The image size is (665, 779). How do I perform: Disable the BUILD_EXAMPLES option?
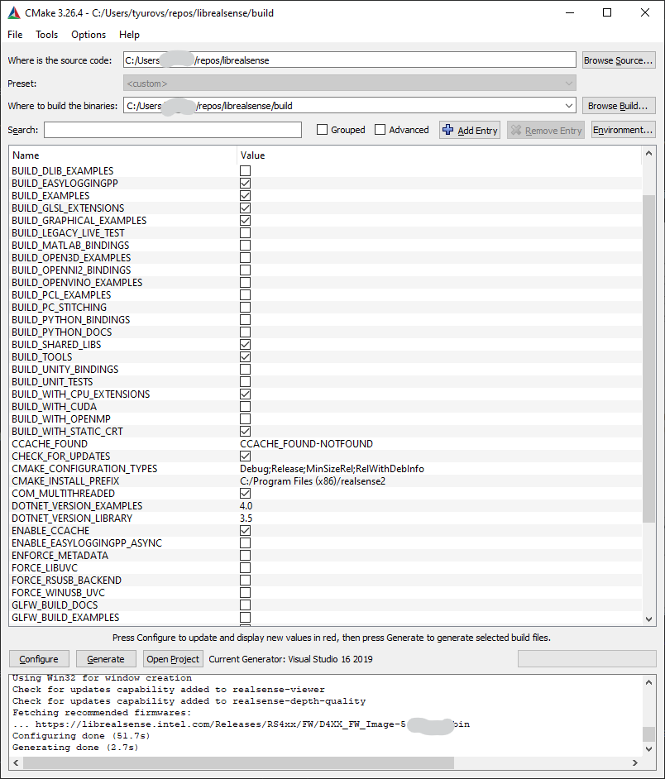coord(244,195)
